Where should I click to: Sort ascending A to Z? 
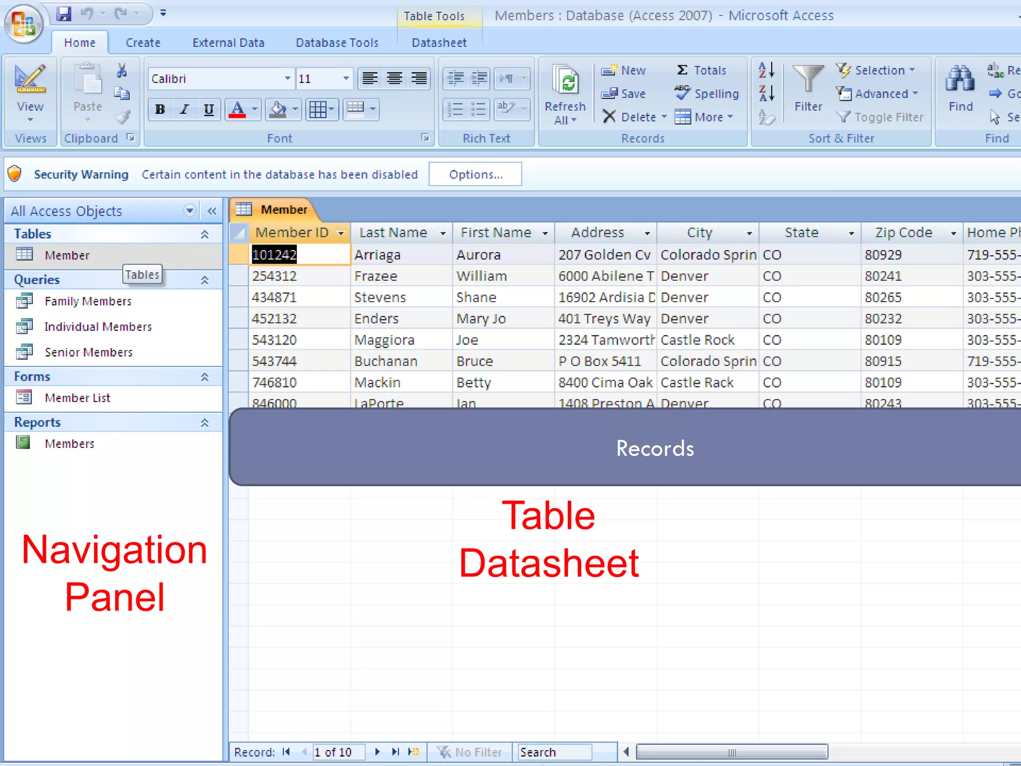[x=766, y=70]
